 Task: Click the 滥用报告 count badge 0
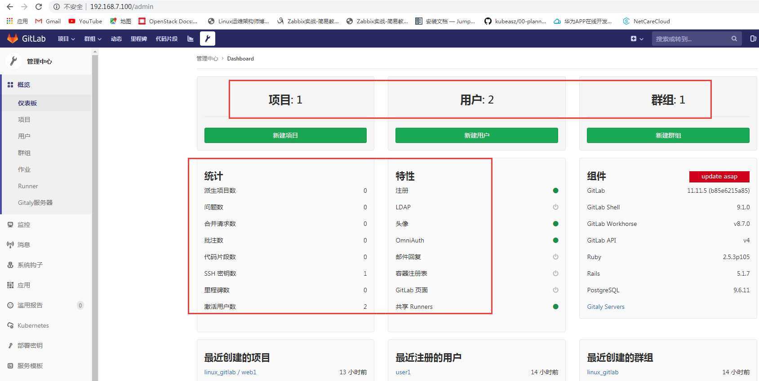[x=80, y=305]
